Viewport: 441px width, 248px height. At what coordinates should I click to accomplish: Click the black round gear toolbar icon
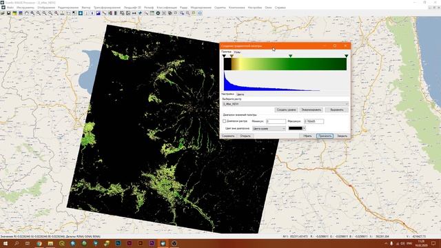[158, 13]
